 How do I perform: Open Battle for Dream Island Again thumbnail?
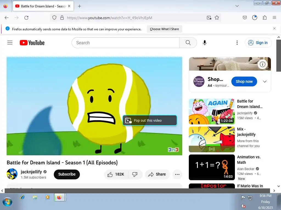[x=212, y=112]
